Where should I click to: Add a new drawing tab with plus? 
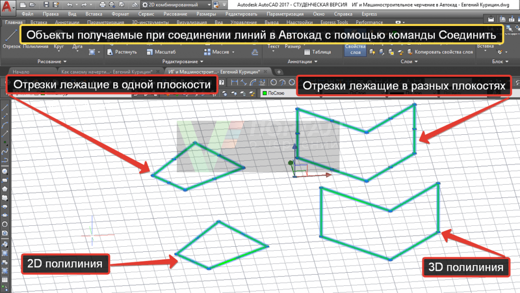click(x=279, y=72)
